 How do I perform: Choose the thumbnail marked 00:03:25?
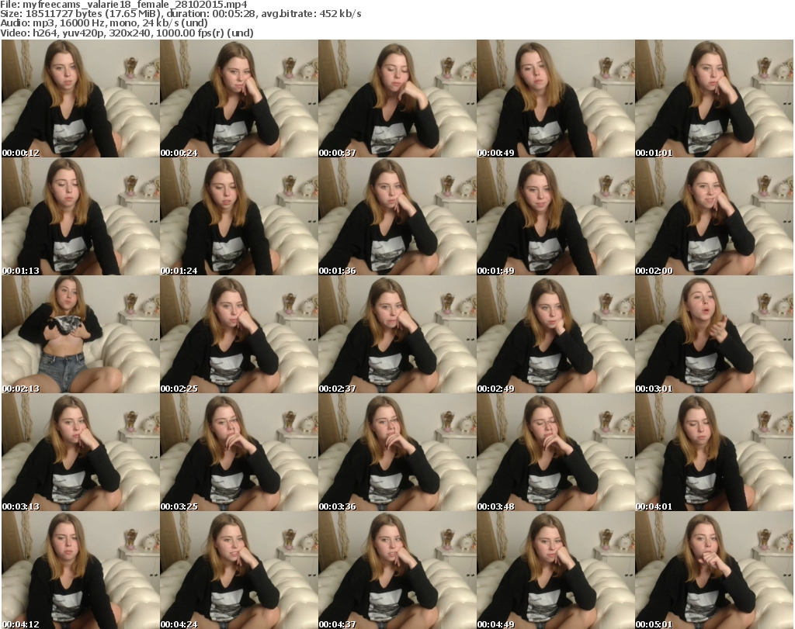pos(239,452)
